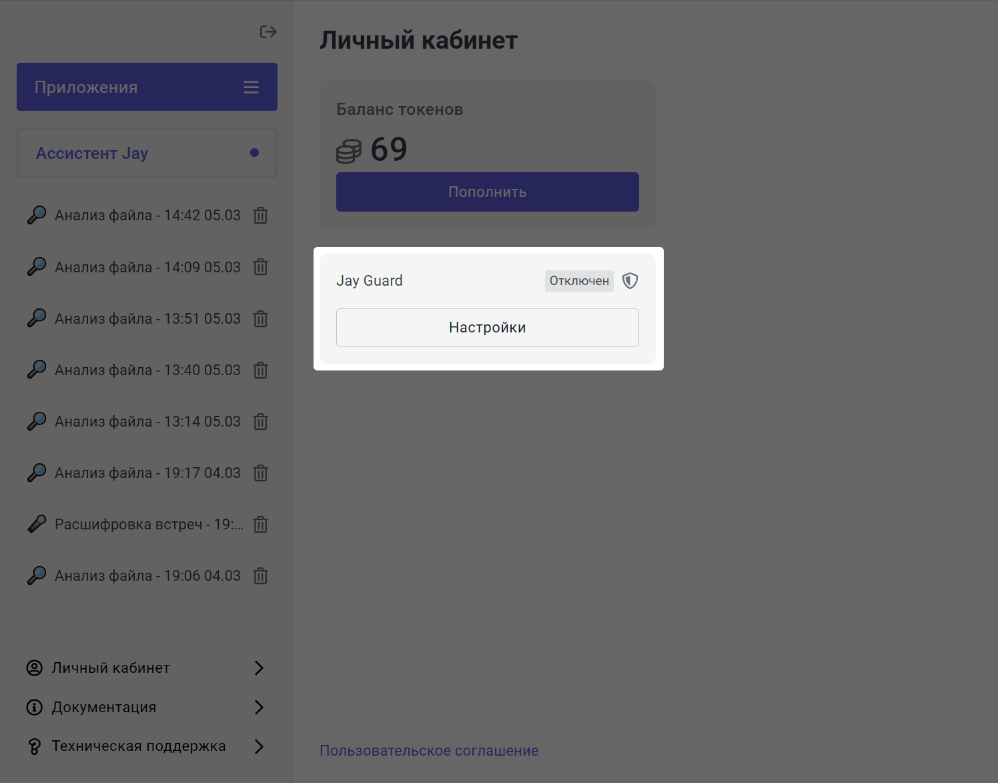Expand the Личный кабинет chevron
The height and width of the screenshot is (783, 998).
[260, 668]
